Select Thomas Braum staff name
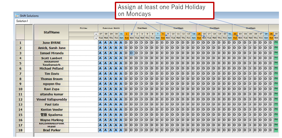 pyautogui.click(x=52, y=79)
